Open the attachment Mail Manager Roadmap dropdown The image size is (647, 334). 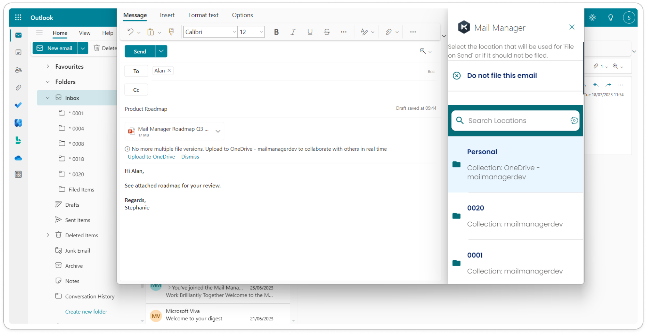point(218,131)
